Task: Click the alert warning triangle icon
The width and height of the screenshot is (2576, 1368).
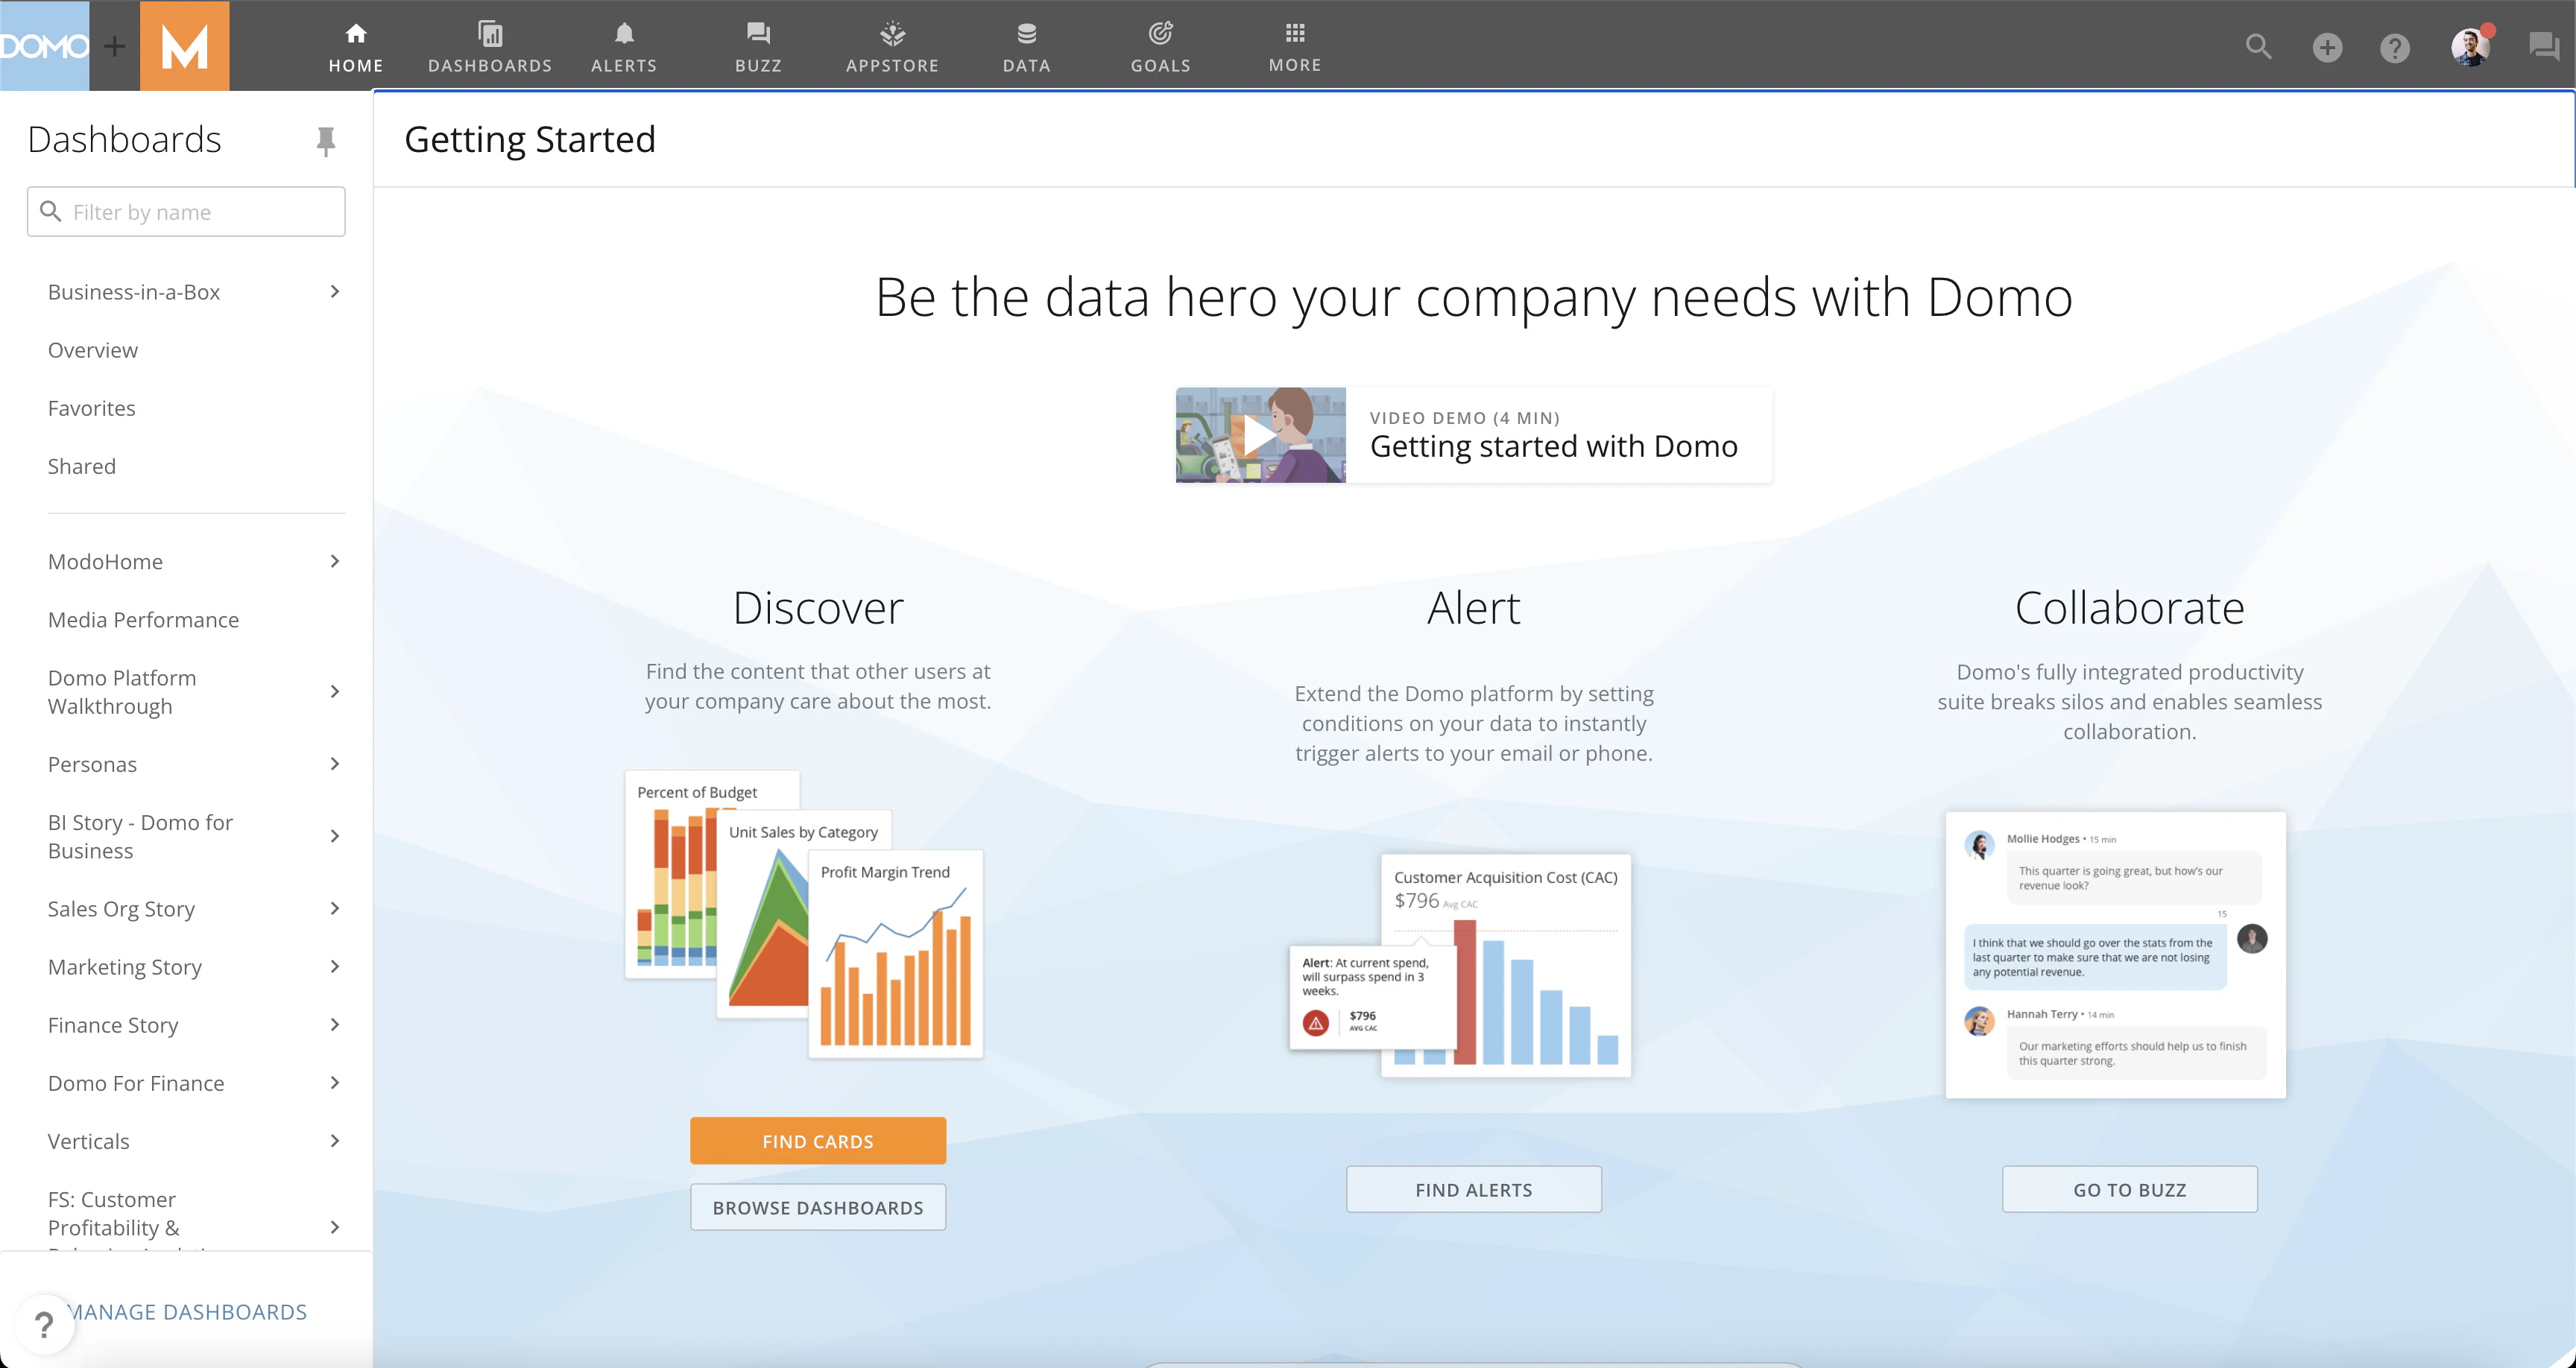Action: tap(1316, 1023)
